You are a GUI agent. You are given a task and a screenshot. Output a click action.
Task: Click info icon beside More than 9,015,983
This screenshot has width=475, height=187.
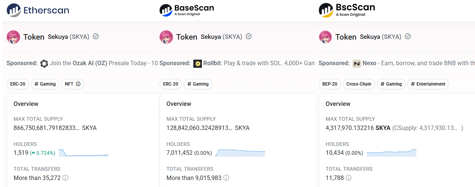click(x=226, y=178)
